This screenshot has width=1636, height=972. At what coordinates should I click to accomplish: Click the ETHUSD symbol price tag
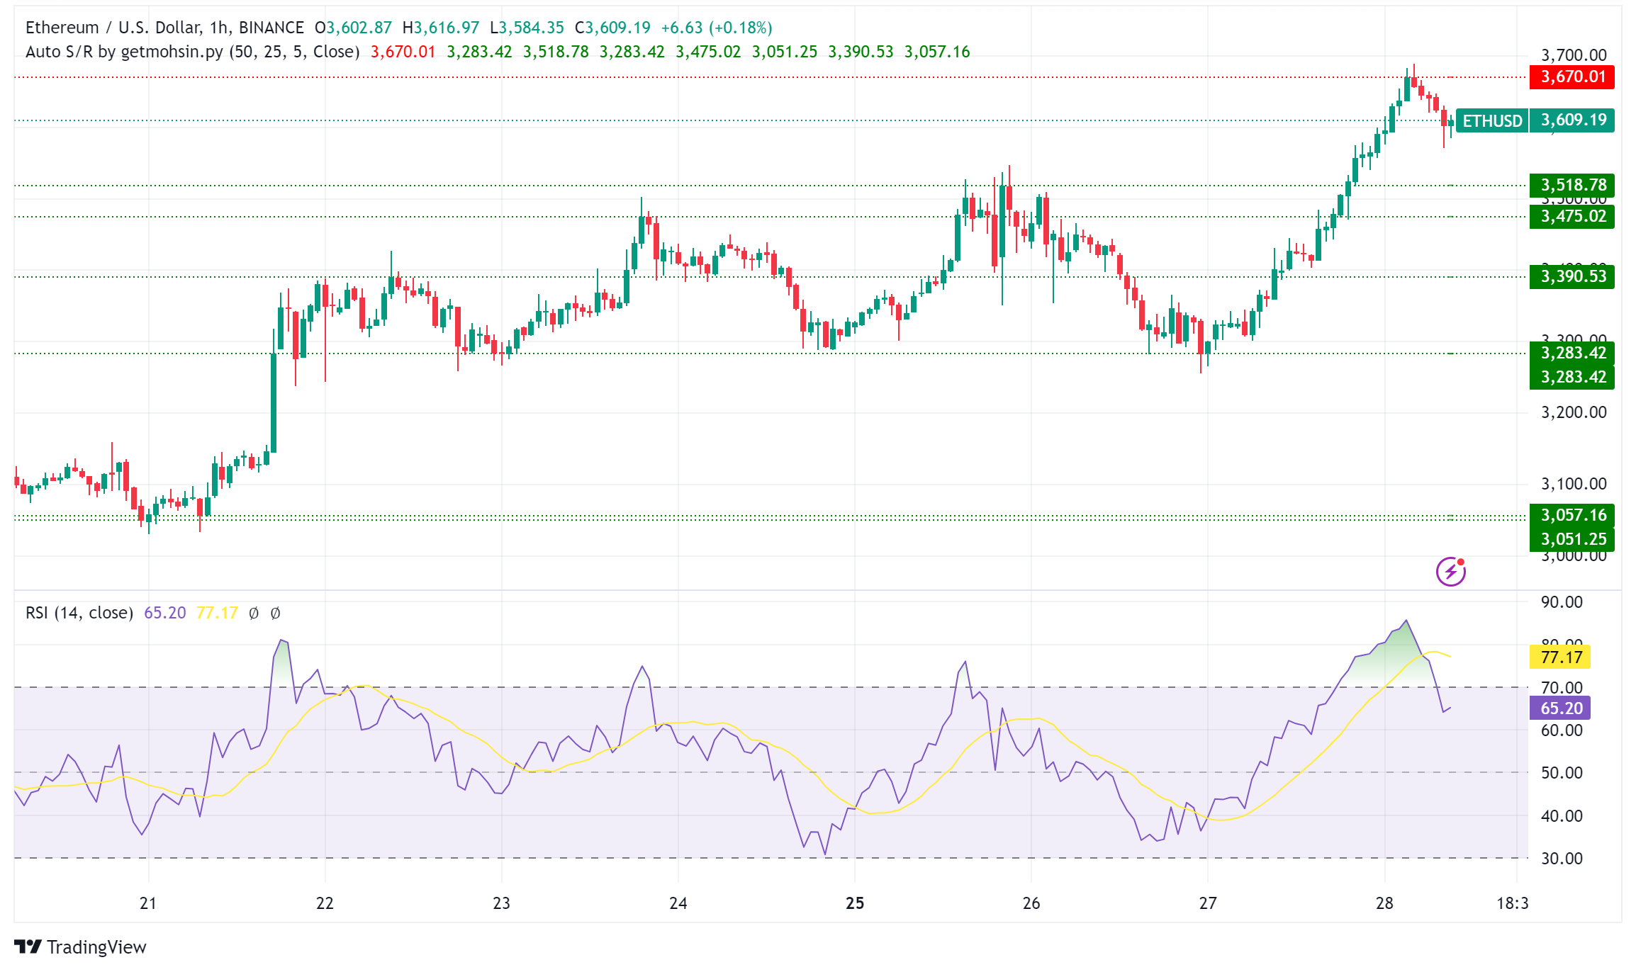tap(1492, 120)
